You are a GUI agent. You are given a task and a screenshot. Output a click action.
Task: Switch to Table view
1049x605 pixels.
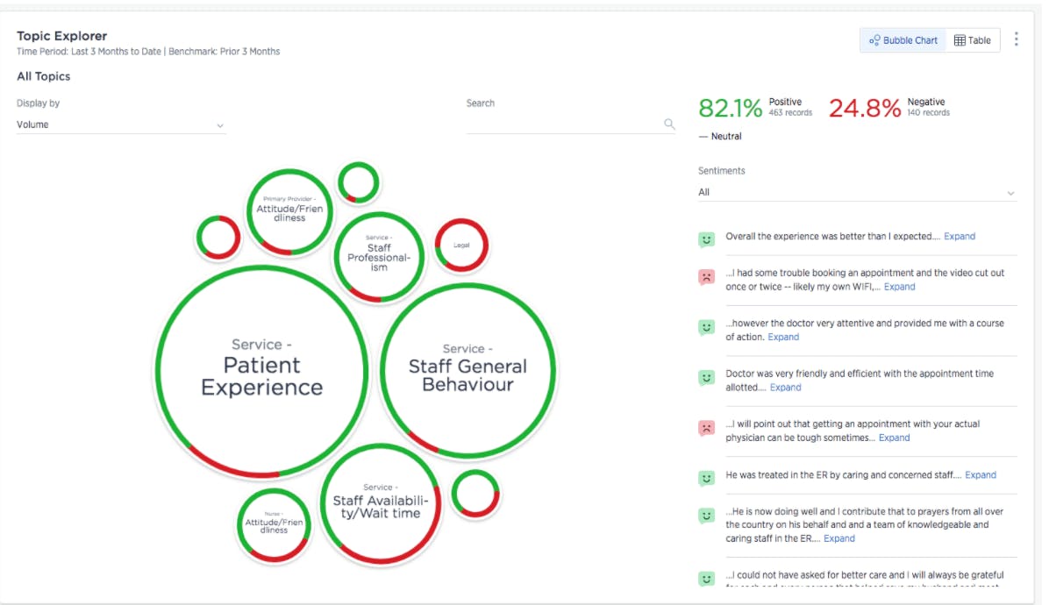click(x=973, y=40)
